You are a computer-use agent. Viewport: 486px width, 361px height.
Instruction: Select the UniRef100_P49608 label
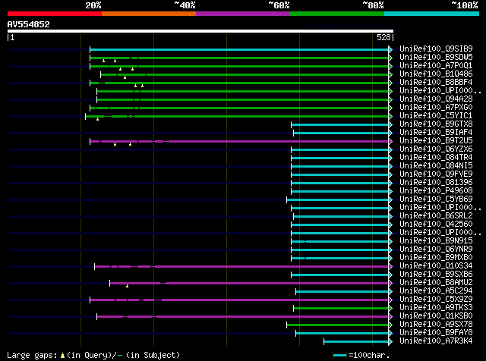[436, 191]
